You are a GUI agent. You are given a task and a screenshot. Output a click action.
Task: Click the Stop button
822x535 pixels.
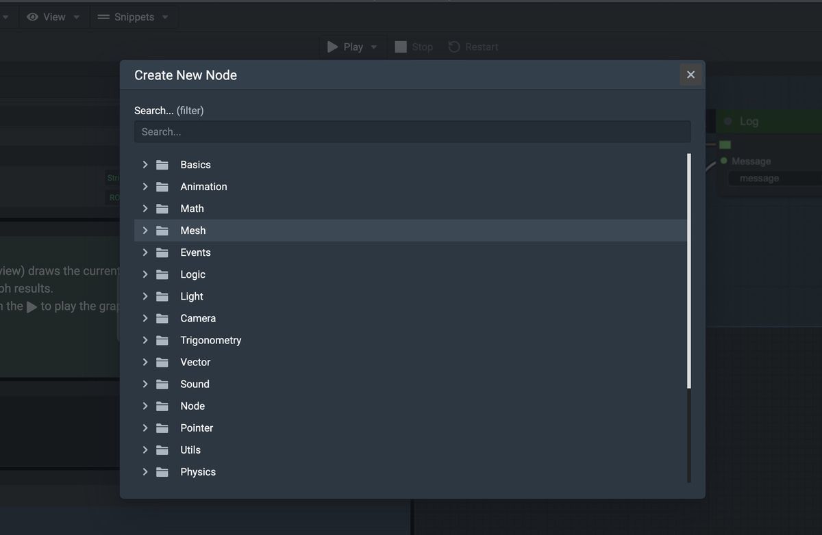tap(414, 47)
